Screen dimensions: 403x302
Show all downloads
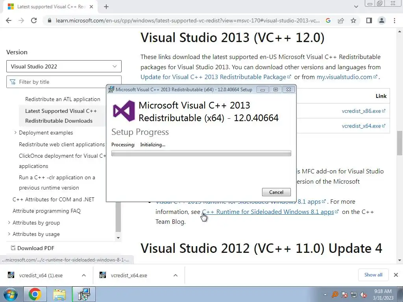coord(373,275)
